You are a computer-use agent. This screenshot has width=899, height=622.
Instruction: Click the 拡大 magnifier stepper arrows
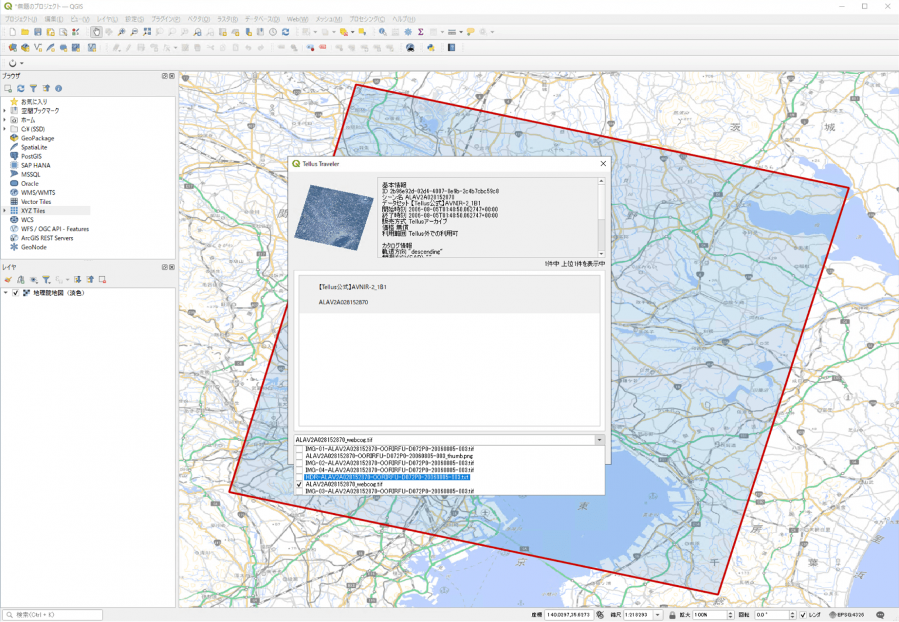click(x=730, y=615)
